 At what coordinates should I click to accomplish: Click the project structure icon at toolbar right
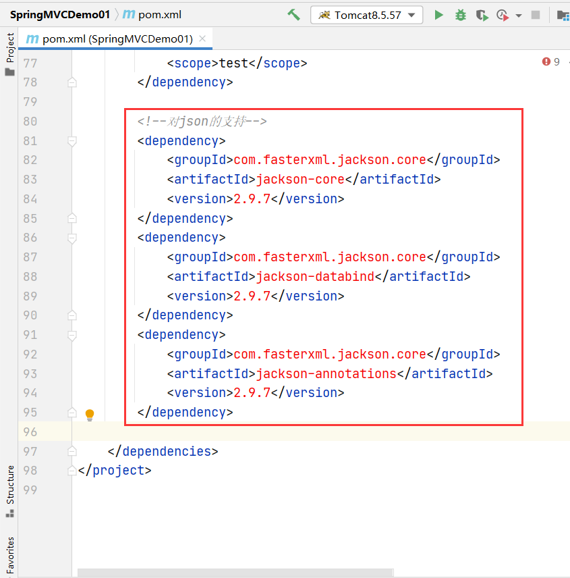pos(563,16)
